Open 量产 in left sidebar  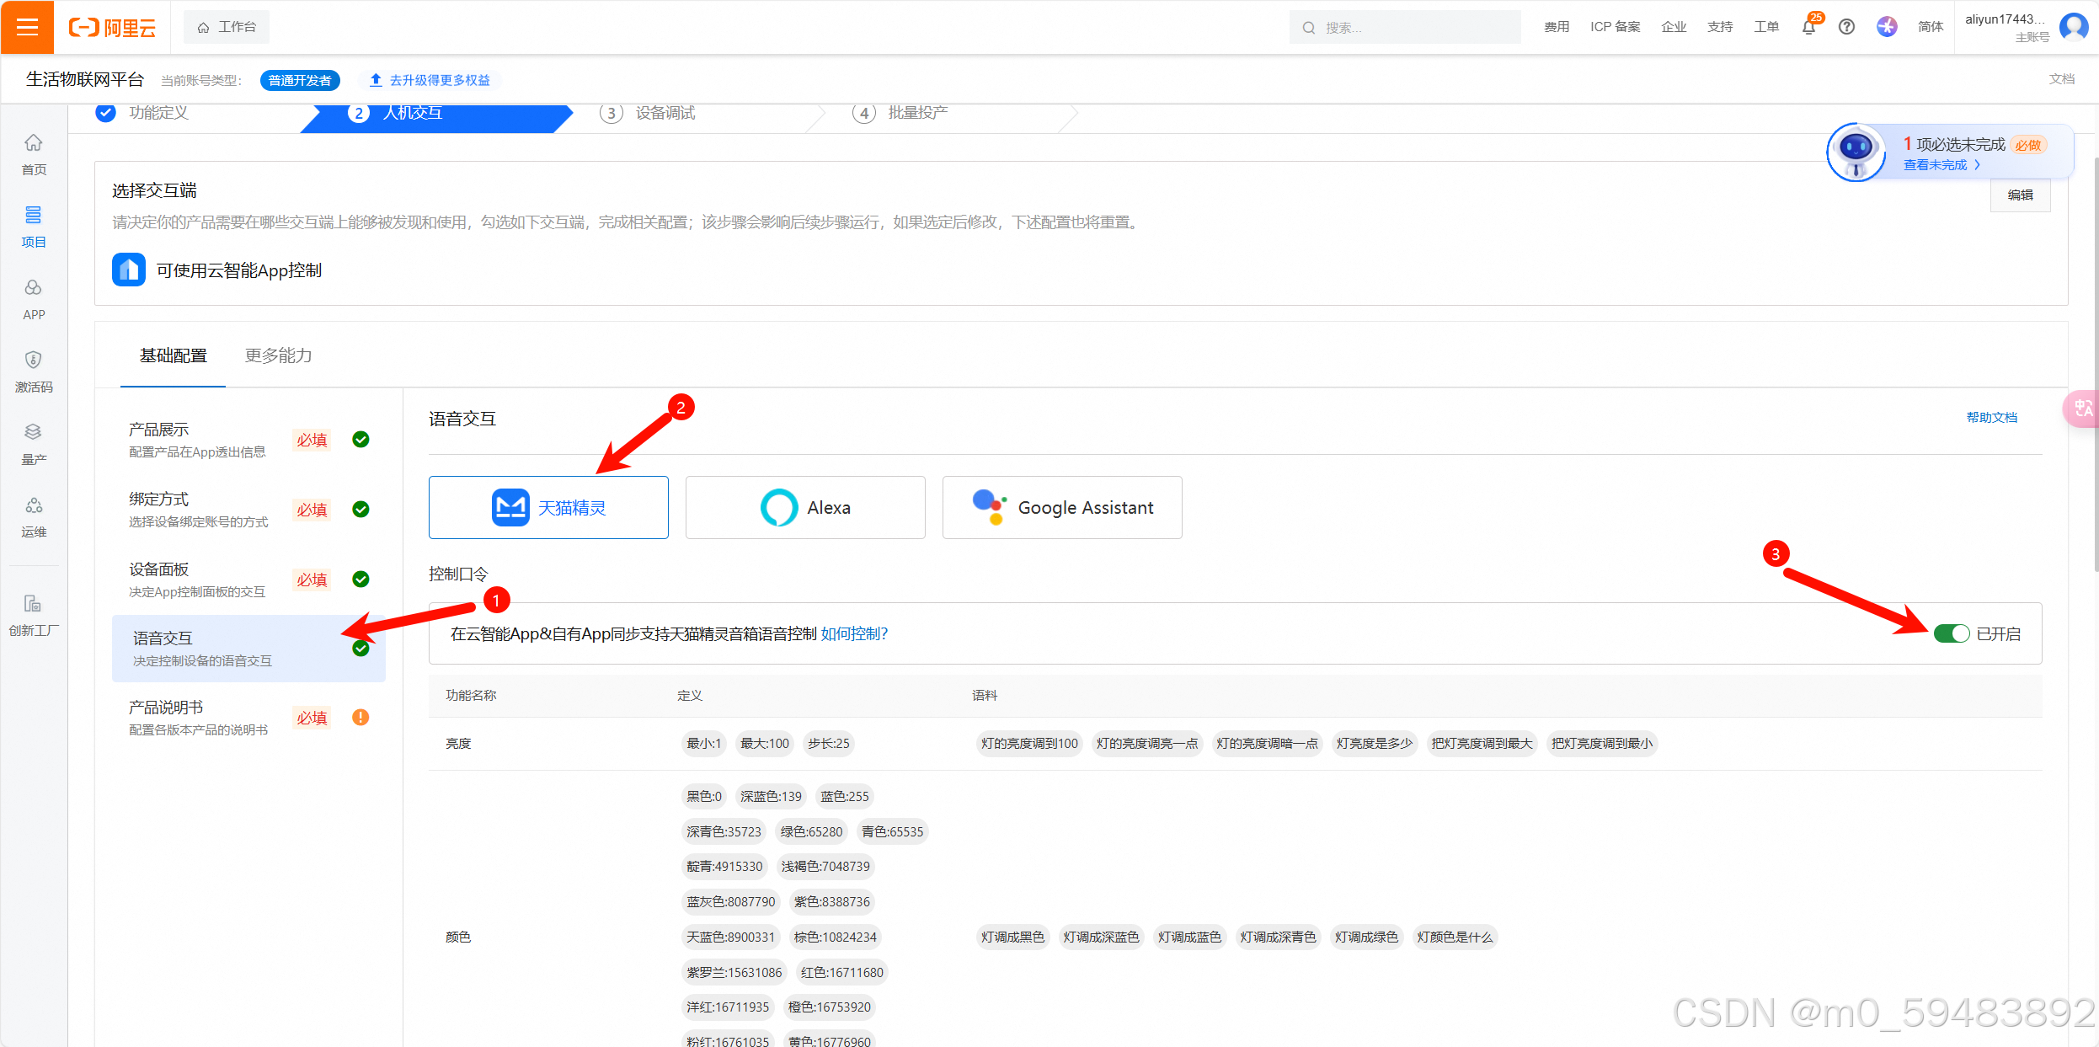point(34,443)
